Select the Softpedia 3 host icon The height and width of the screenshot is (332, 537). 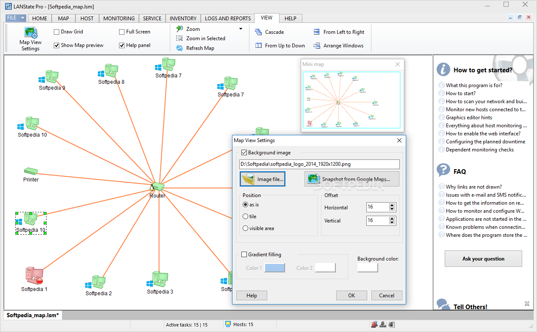(x=156, y=280)
